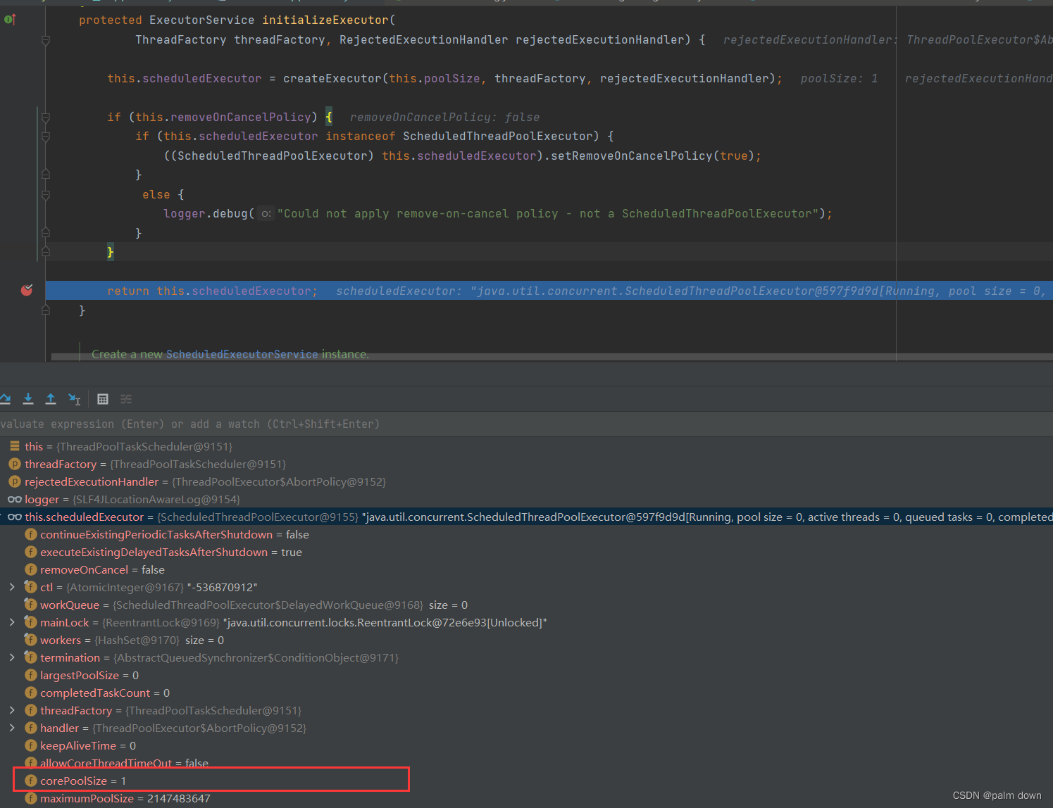1053x808 pixels.
Task: Click the field icon of workQueue
Action: (31, 605)
